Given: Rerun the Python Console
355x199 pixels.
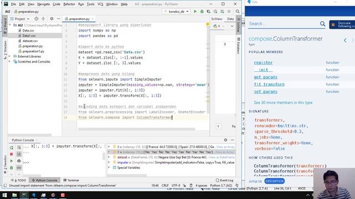Looking at the screenshot, I should tap(12, 148).
